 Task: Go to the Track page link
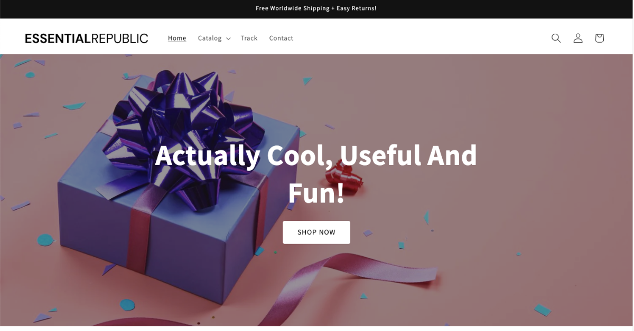[x=249, y=38]
